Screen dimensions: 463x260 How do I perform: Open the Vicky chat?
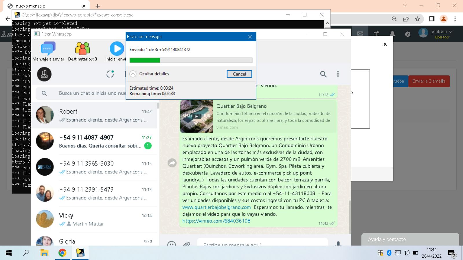(x=94, y=219)
